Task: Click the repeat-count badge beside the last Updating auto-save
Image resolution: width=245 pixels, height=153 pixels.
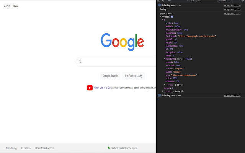Action: pyautogui.click(x=159, y=95)
